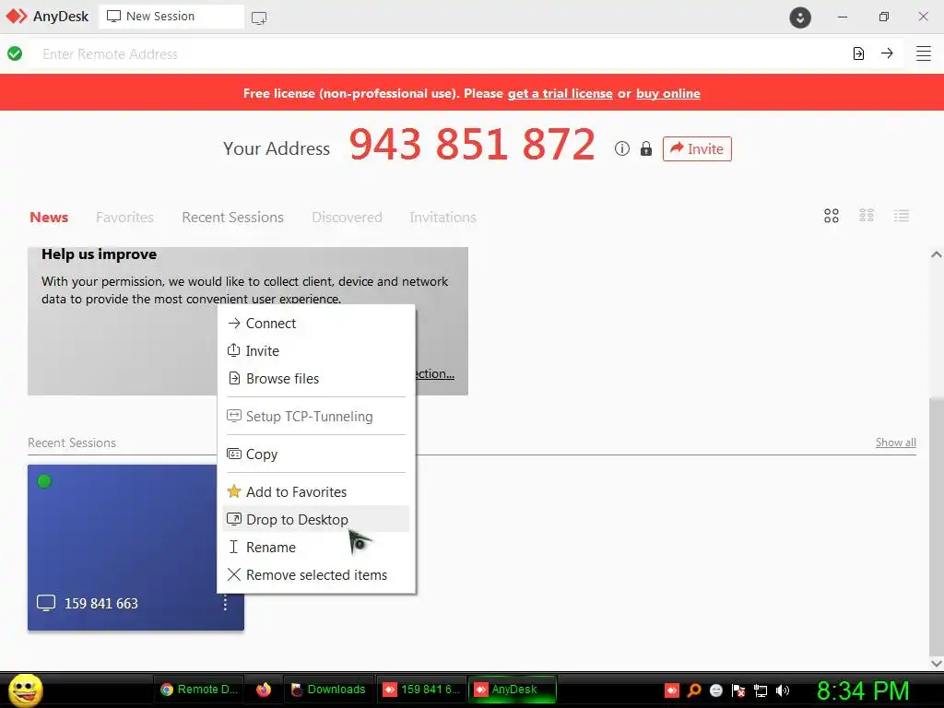
Task: Click the red Invite button
Action: [697, 148]
